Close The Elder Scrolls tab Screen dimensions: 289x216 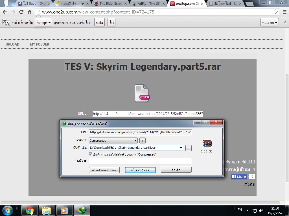tap(125, 3)
